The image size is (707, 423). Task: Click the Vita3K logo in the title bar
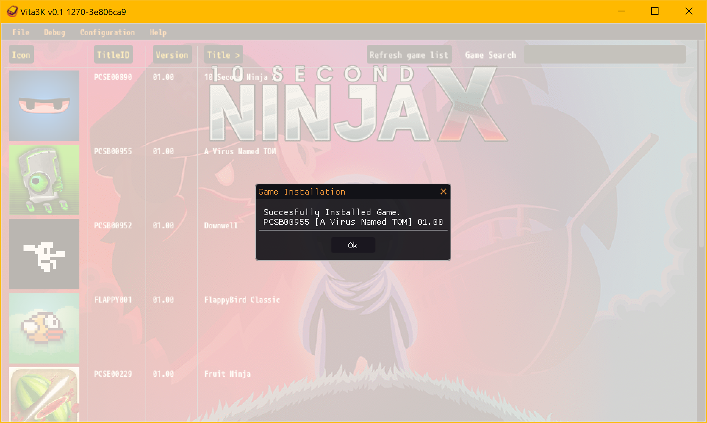[12, 11]
